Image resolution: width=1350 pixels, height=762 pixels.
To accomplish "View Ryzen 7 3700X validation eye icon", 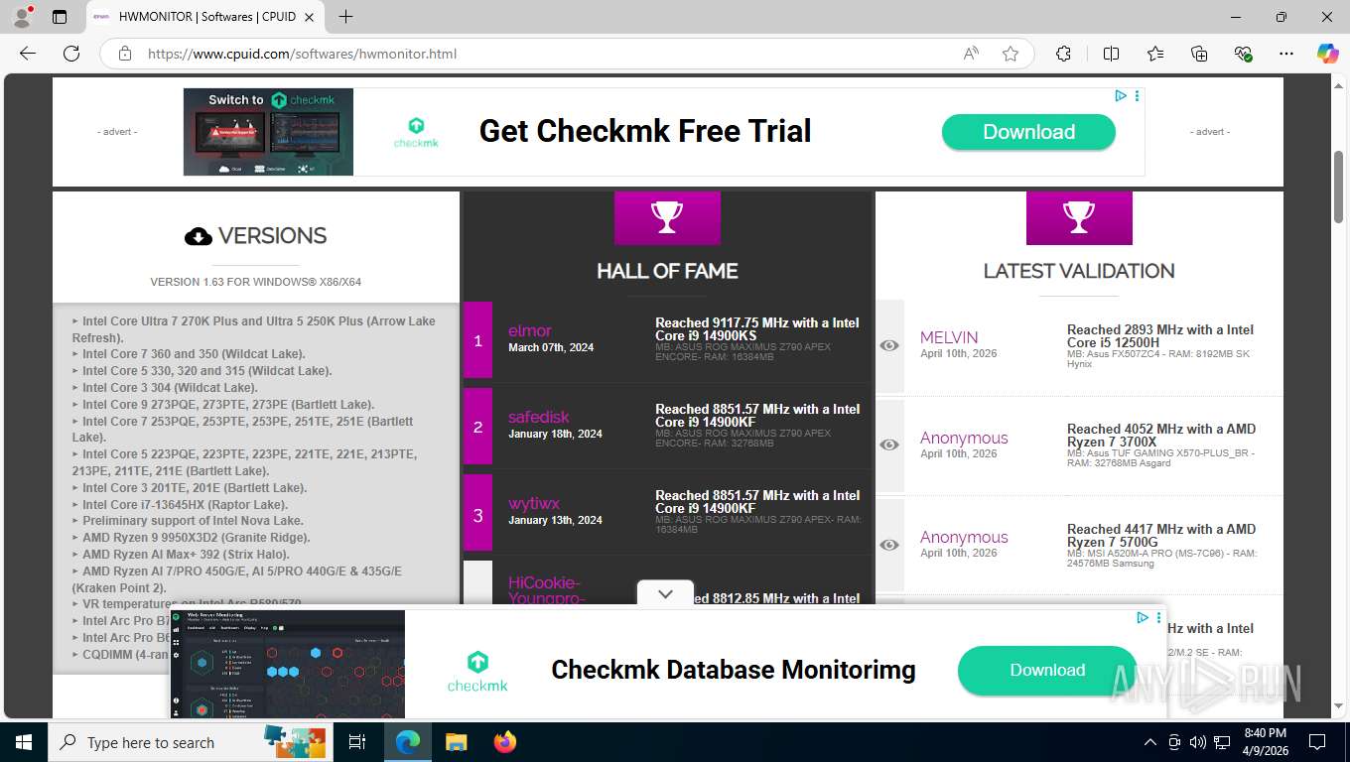I will pos(889,444).
